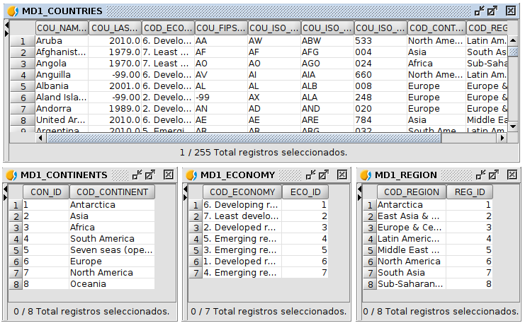Click the down arrow of the countries vertical scrollbar
Image resolution: width=525 pixels, height=323 pixels.
click(513, 127)
